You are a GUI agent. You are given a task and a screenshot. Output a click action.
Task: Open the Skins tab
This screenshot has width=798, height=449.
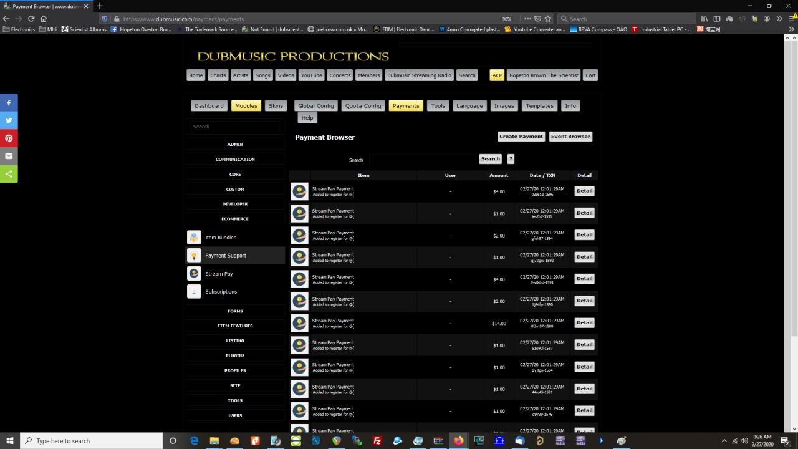(276, 106)
